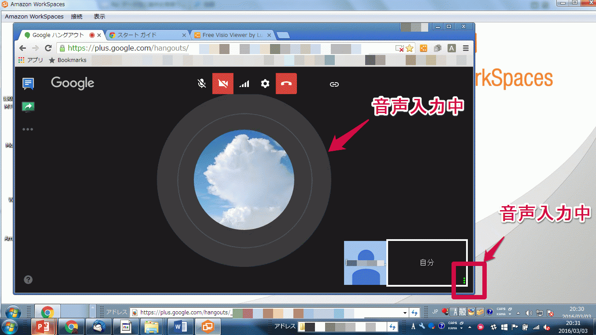Toggle the 般 conversion mode button
596x335 pixels.
point(463,312)
